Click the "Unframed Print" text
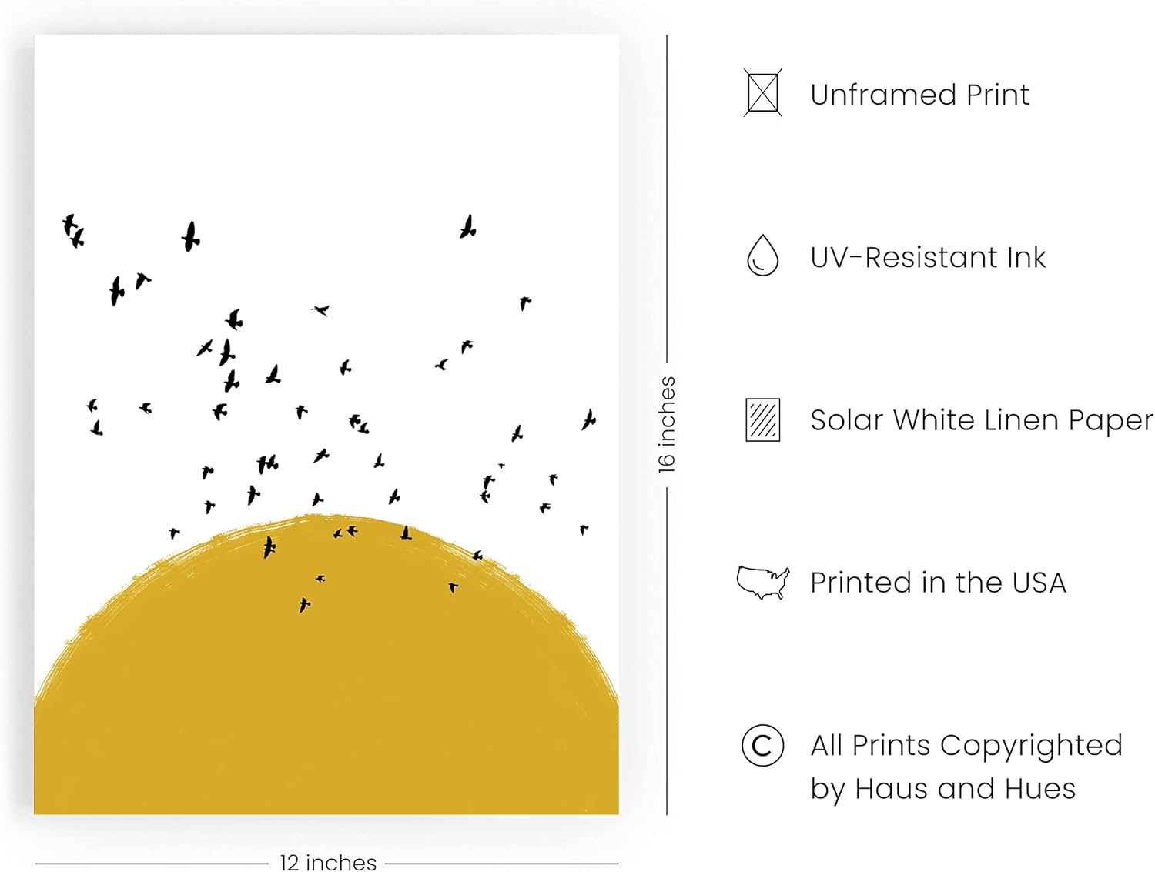 coord(919,95)
